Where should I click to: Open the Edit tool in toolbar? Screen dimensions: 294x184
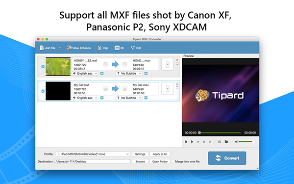(x=136, y=48)
